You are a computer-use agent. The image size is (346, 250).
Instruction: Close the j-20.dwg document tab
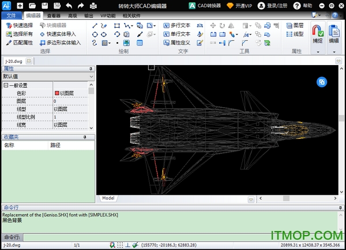click(x=29, y=60)
